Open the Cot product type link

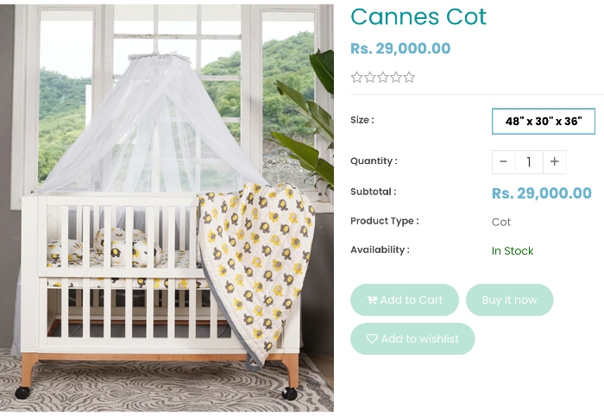[x=501, y=222]
